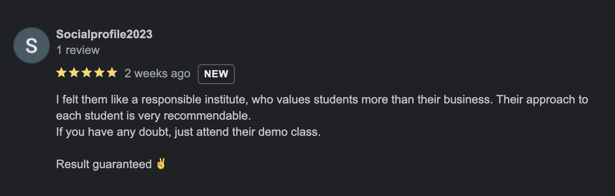Click the words "Their approach to"
Viewport: 615px width, 196px height.
click(x=542, y=100)
